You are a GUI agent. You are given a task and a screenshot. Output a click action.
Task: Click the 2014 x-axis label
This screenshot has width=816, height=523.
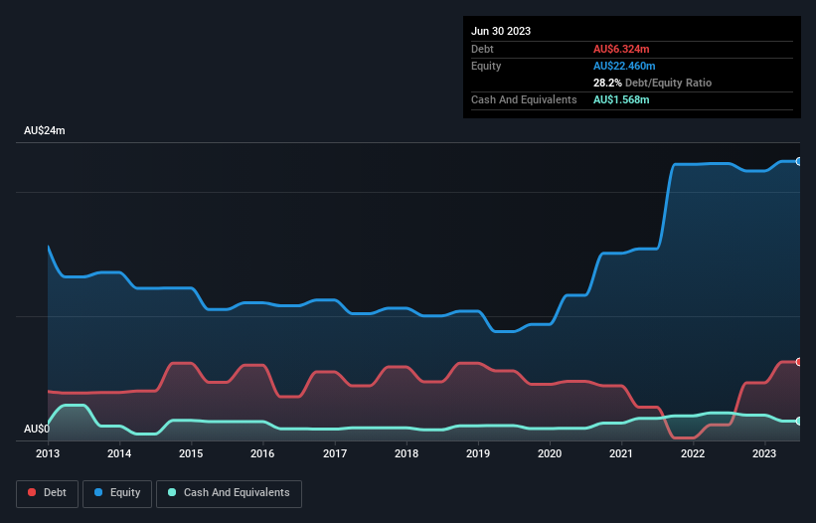pyautogui.click(x=119, y=453)
